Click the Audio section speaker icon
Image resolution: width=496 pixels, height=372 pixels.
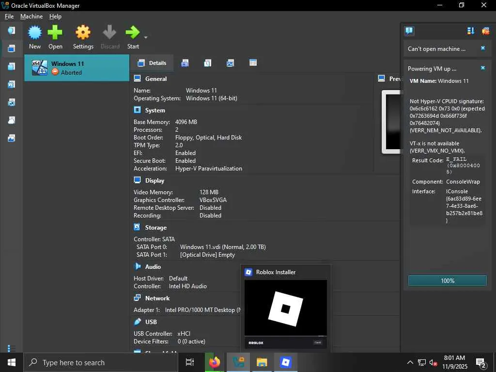(137, 266)
